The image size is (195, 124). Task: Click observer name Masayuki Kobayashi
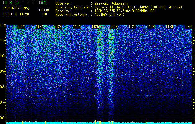[x=111, y=3]
